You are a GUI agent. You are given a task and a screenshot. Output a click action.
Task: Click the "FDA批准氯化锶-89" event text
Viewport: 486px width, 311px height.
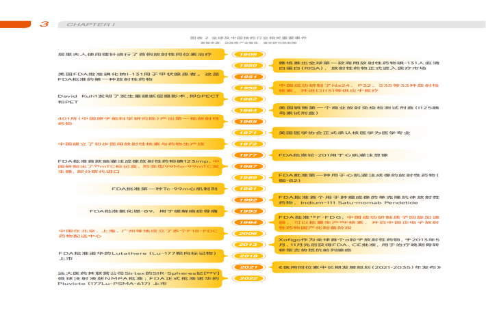(x=154, y=211)
